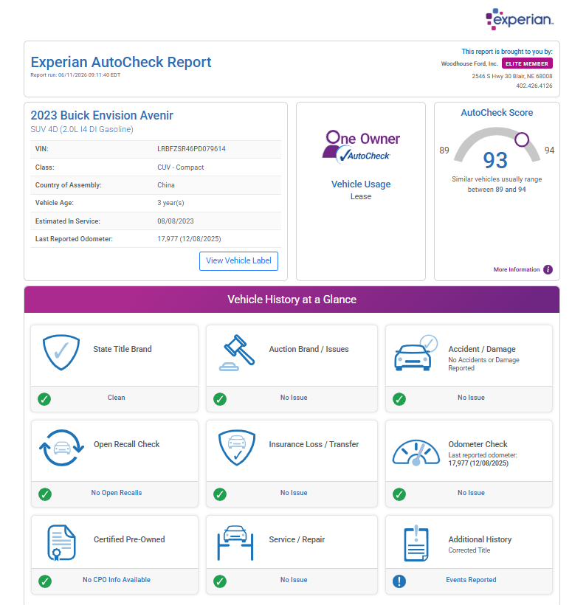The width and height of the screenshot is (572, 605).
Task: Click the One Owner AutoCheck badge
Action: (361, 148)
